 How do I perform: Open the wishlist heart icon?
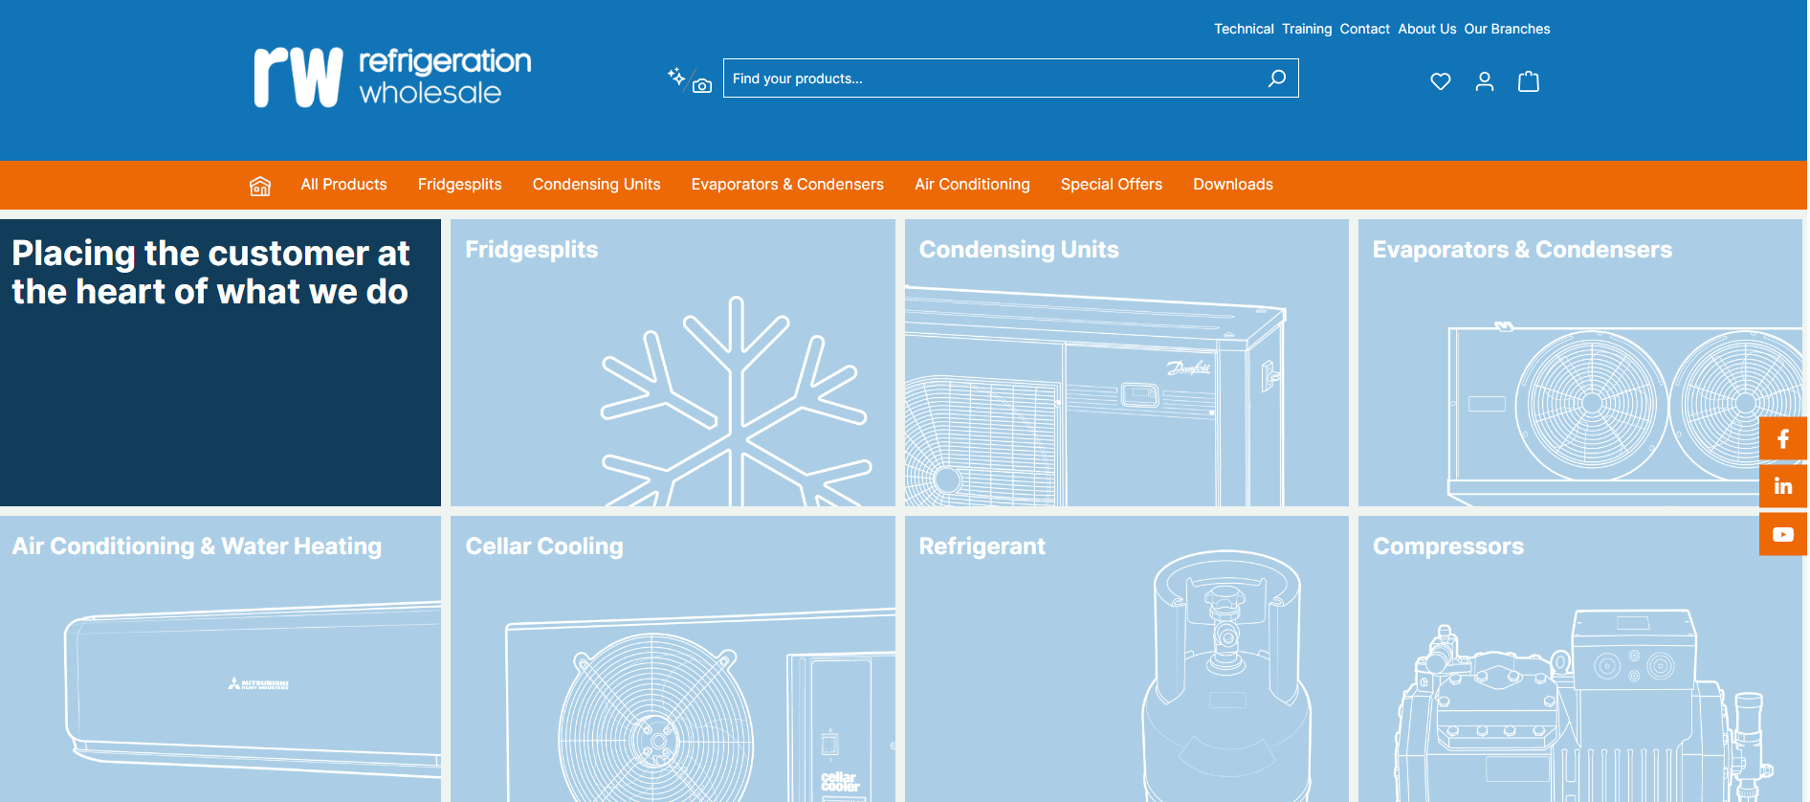point(1440,82)
